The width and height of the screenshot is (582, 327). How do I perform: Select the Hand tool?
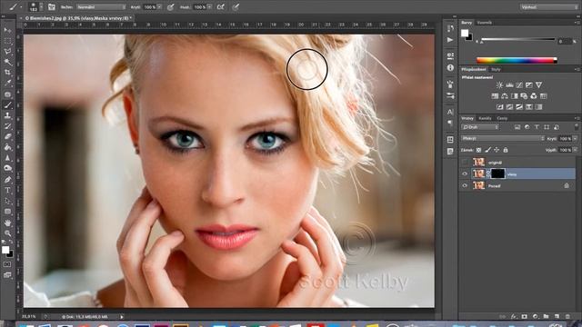click(7, 223)
